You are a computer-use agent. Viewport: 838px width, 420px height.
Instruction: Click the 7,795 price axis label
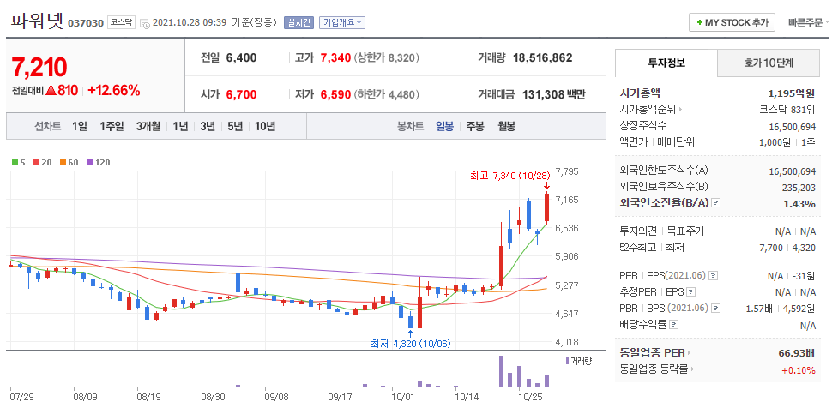pyautogui.click(x=567, y=171)
